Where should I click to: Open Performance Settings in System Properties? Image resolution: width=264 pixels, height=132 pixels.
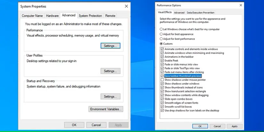tap(110, 46)
